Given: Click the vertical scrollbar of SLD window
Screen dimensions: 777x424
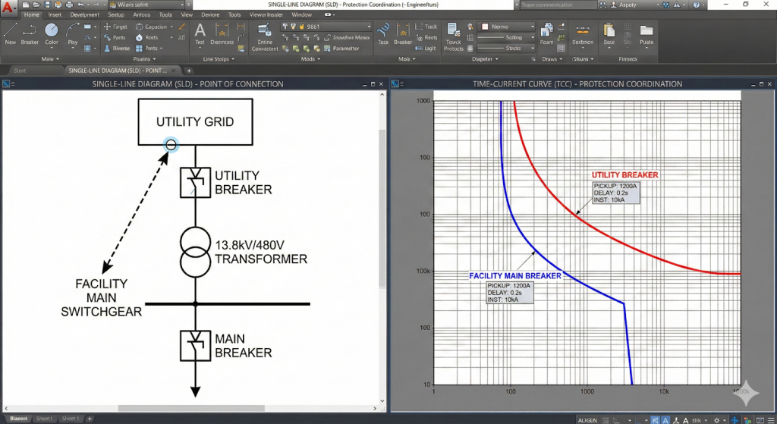Looking at the screenshot, I should click(x=382, y=209).
